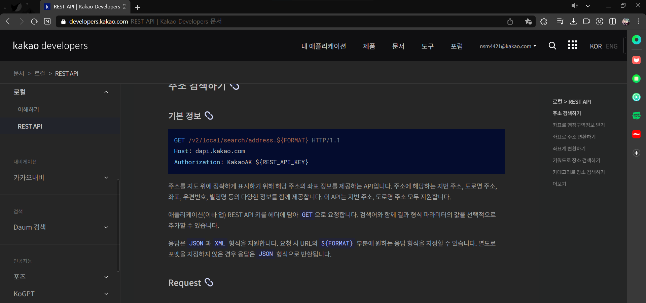
Task: Copy anchor link beside 기본 정보 heading
Action: click(209, 115)
